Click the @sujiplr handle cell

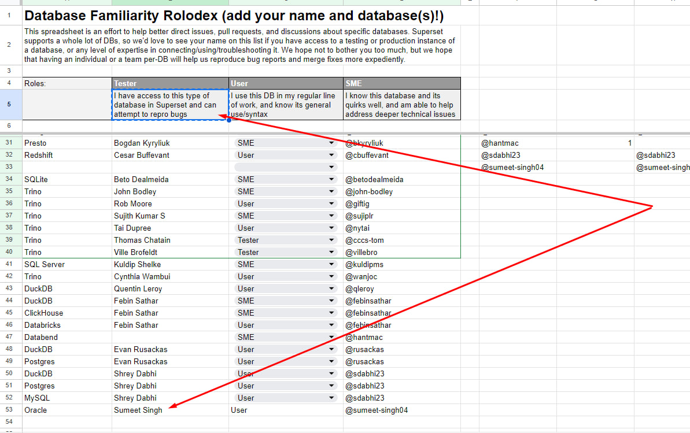coord(402,216)
